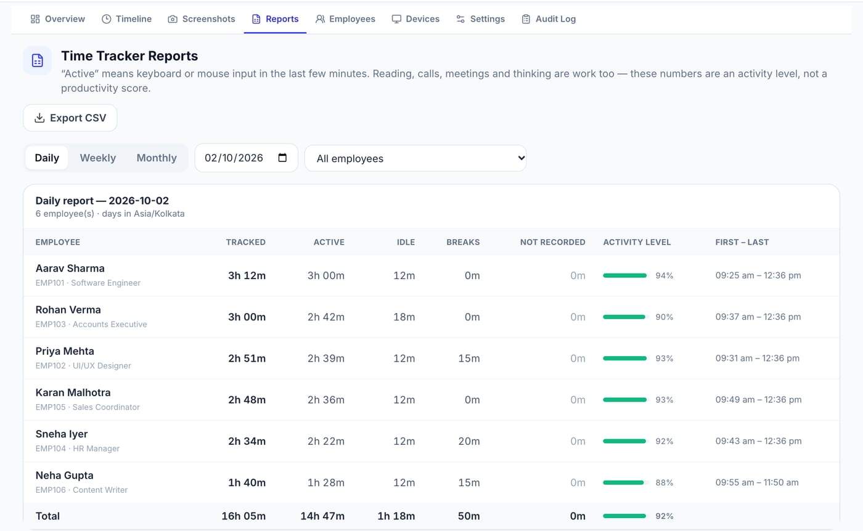The image size is (863, 531).
Task: Click Karan Malhotra's 09:49 am – 12:36 pm range
Action: (x=759, y=400)
